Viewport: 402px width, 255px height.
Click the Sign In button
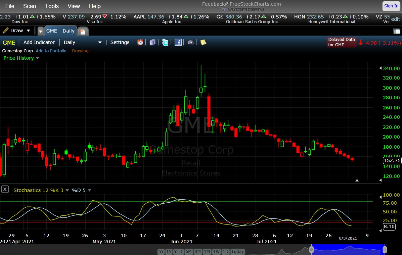(x=391, y=6)
